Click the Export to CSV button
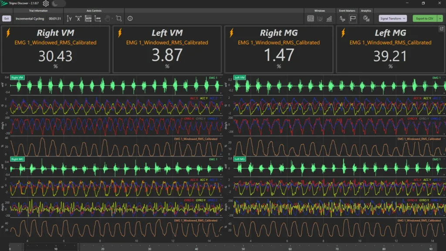The height and width of the screenshot is (251, 446). tap(424, 18)
